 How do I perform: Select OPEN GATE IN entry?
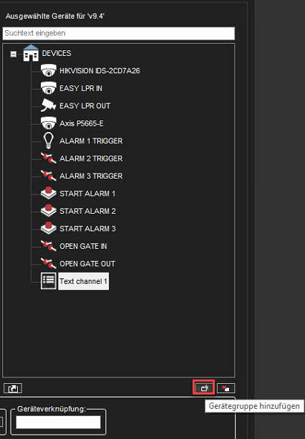click(x=83, y=246)
